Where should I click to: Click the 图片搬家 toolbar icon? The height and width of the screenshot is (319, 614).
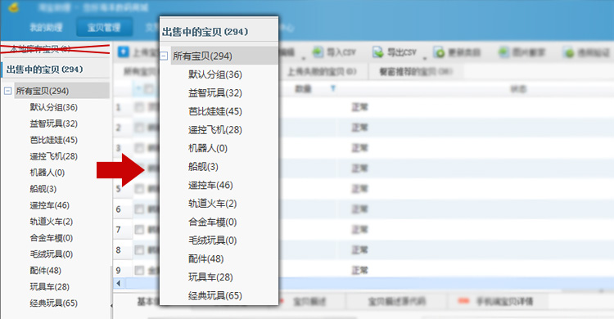pyautogui.click(x=503, y=52)
